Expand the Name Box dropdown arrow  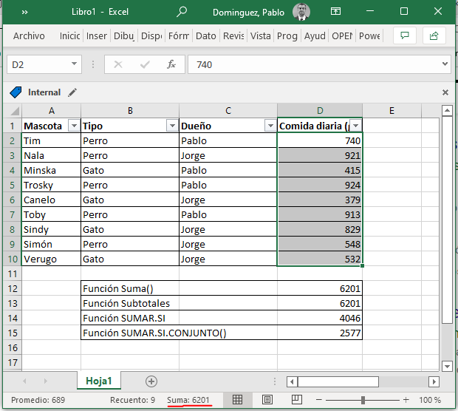coord(74,64)
